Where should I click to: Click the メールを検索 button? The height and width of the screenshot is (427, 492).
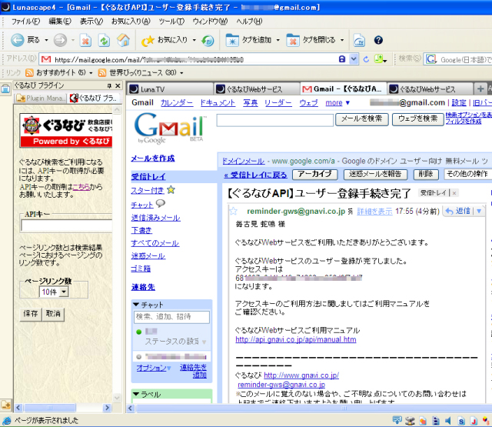362,119
